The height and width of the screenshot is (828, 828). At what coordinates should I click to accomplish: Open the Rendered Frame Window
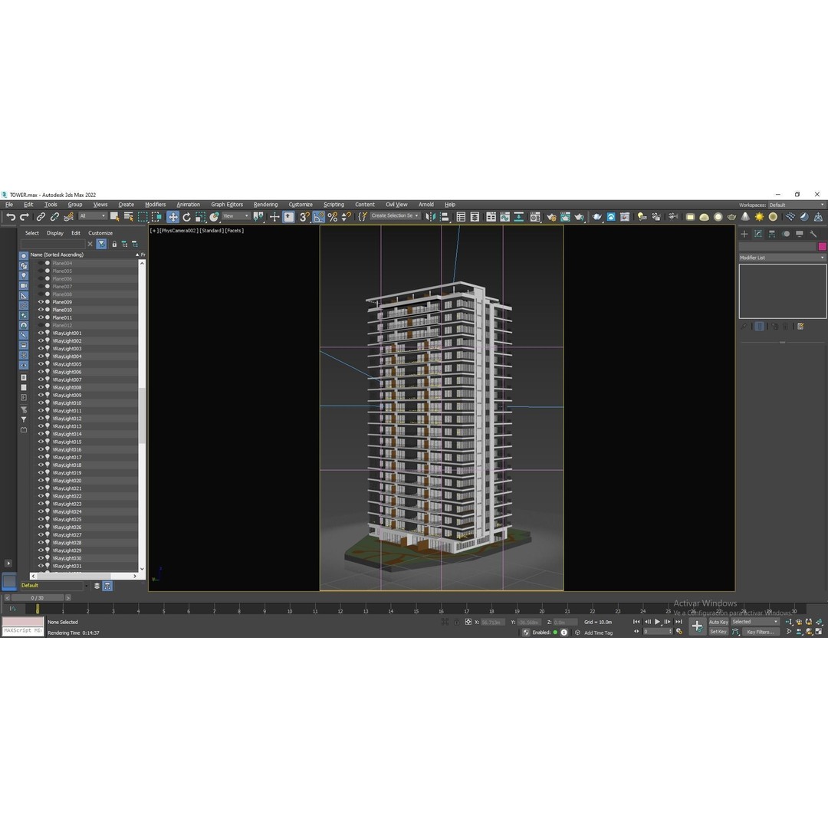(x=565, y=217)
